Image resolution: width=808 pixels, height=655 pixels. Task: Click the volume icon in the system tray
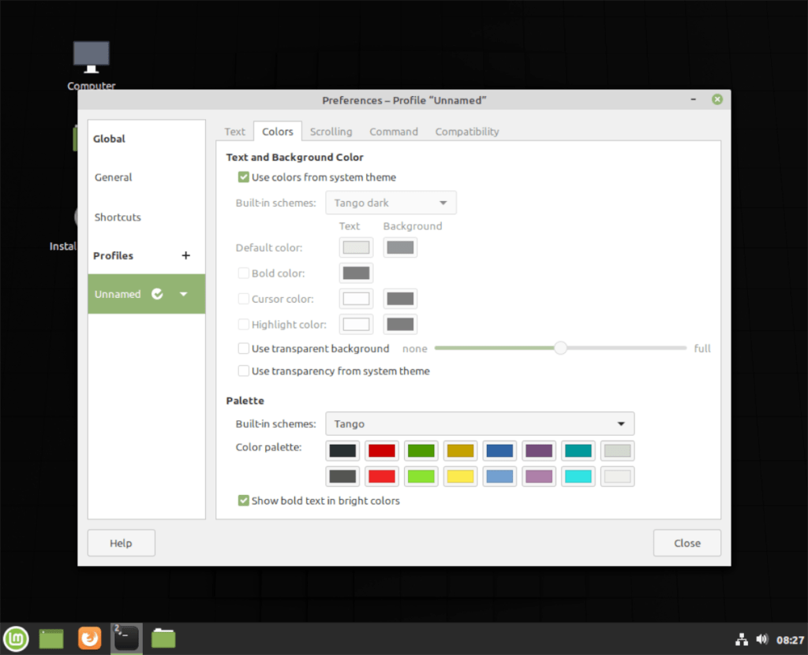(762, 639)
